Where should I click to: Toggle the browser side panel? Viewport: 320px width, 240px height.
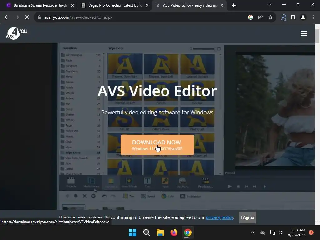click(293, 17)
